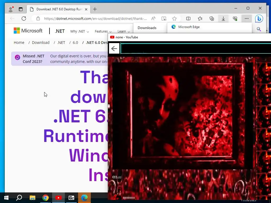Click the dotnet.microsoft.com address bar
The height and width of the screenshot is (203, 271).
pos(95,19)
